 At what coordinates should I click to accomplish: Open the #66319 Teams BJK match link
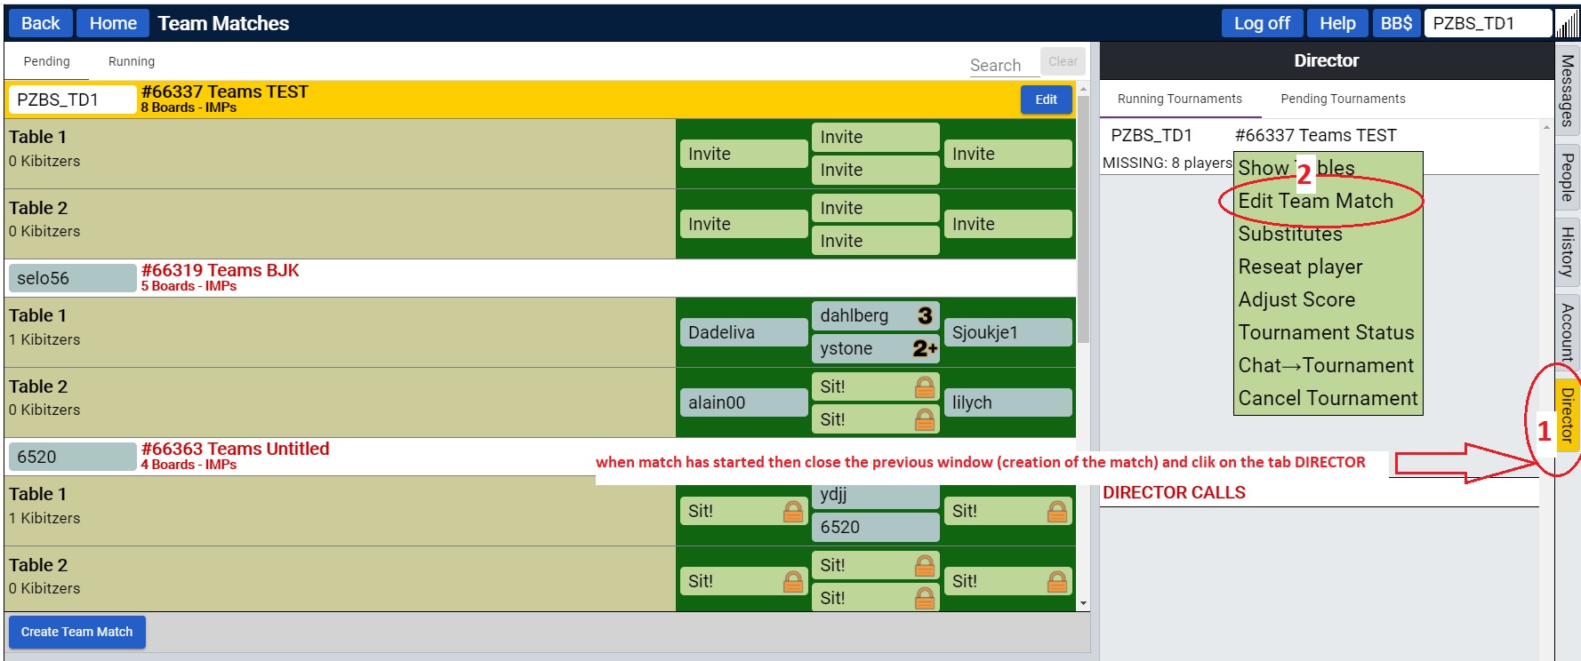click(220, 271)
